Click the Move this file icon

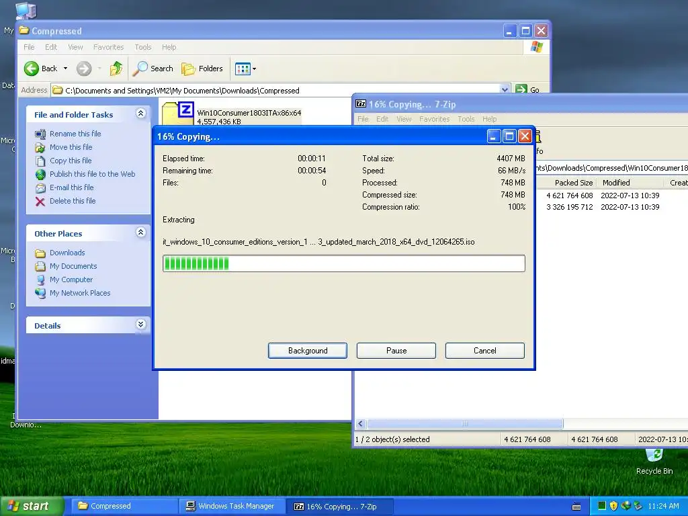[x=40, y=147]
